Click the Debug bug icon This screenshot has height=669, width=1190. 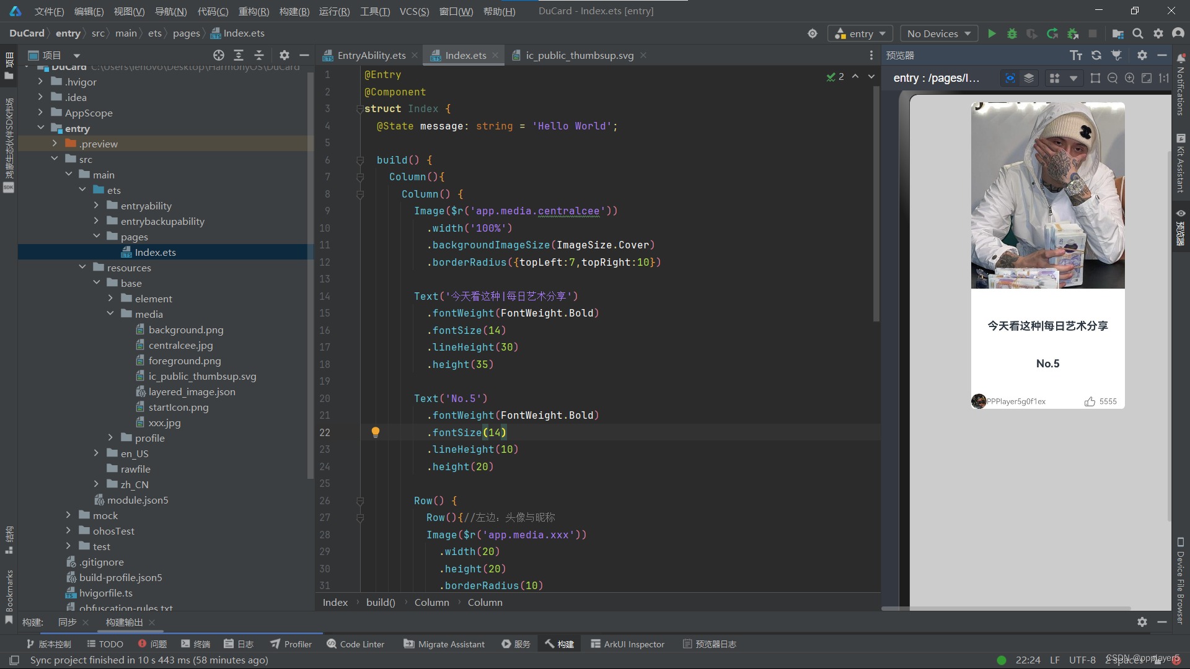pos(1011,33)
